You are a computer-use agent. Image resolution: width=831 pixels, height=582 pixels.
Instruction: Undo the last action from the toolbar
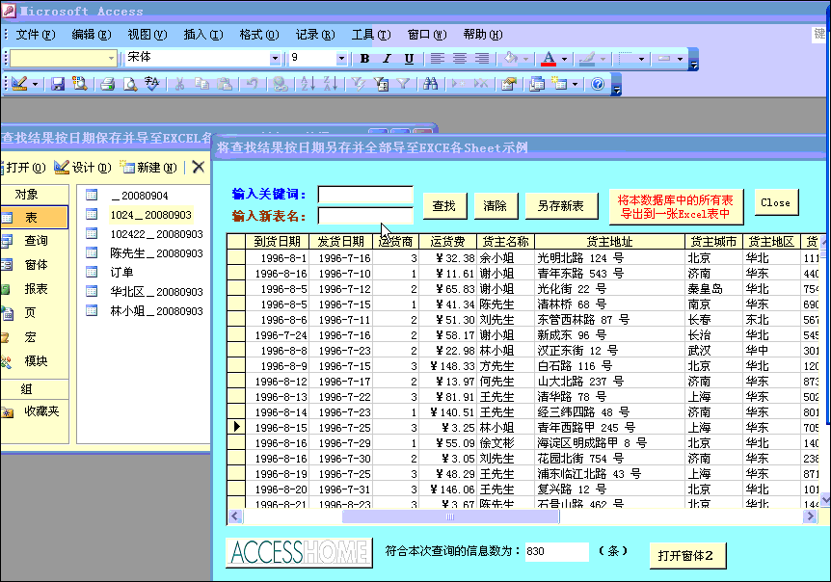click(x=253, y=84)
